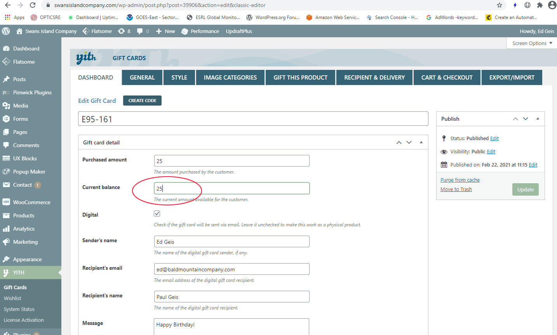Open UpdraftPlus from the admin bar

tap(239, 31)
